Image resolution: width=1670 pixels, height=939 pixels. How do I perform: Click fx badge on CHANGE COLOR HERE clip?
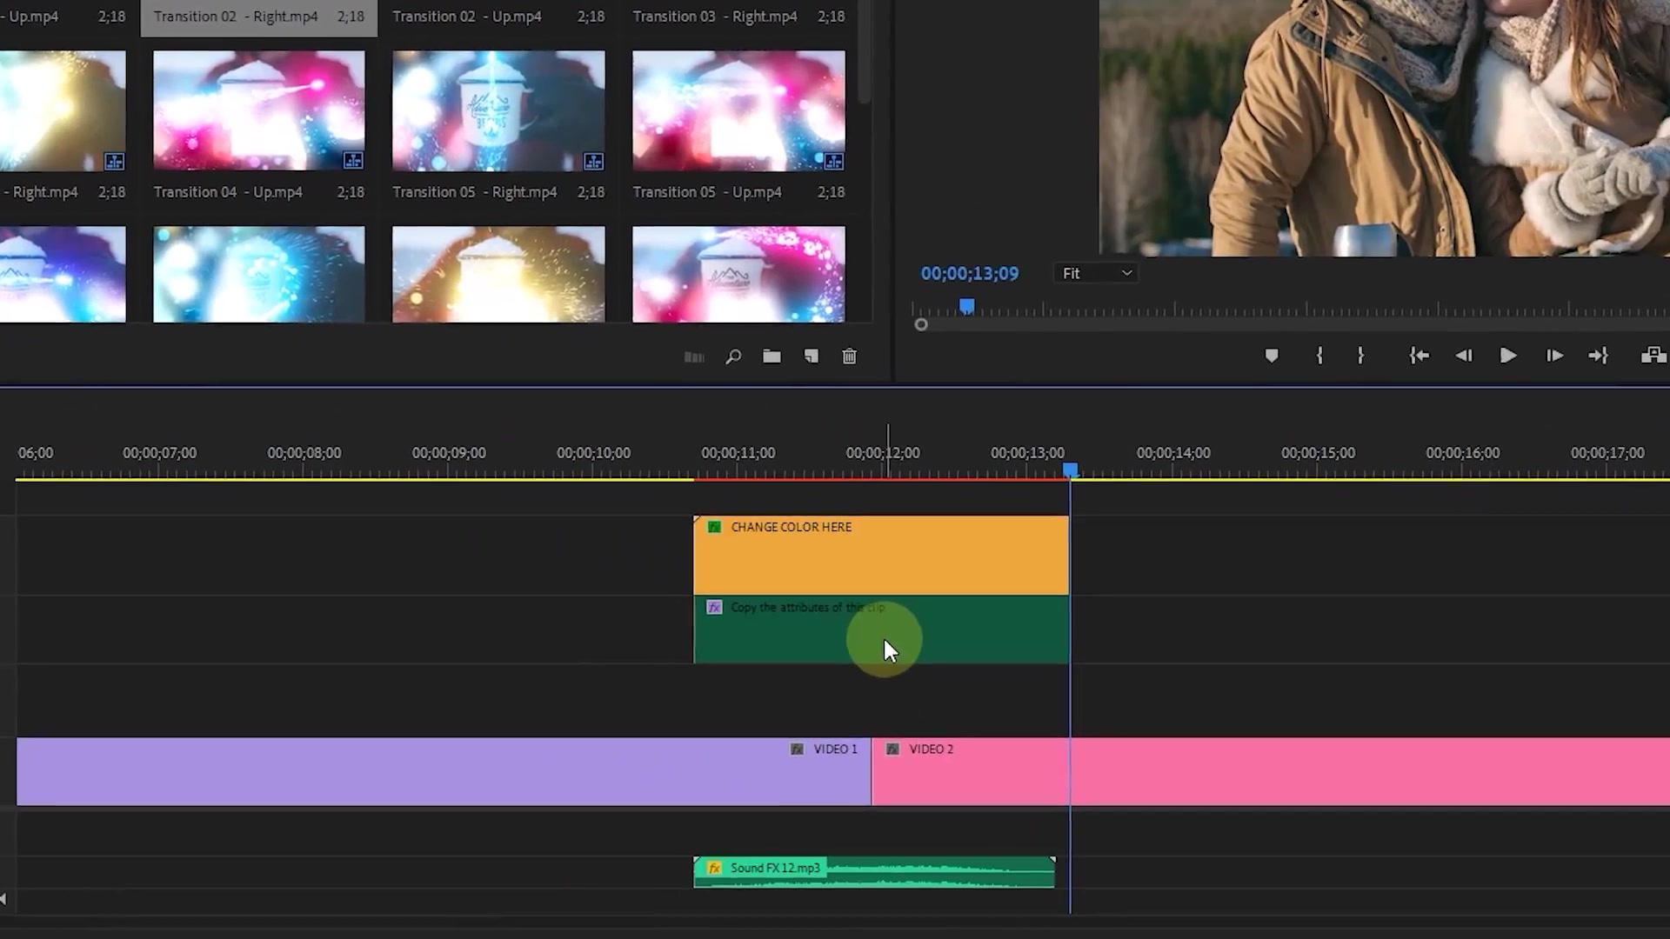point(714,527)
